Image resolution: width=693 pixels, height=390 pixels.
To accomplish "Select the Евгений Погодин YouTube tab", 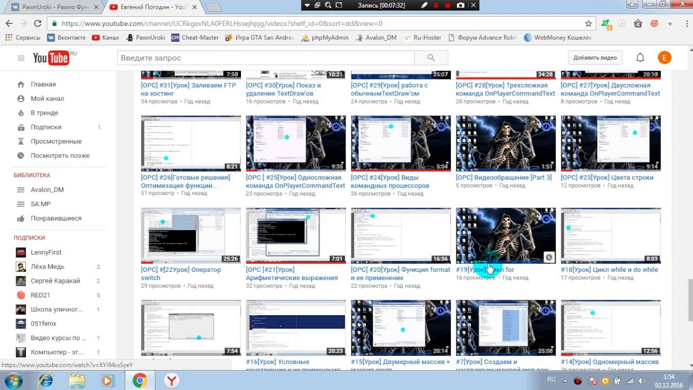I will click(x=153, y=7).
